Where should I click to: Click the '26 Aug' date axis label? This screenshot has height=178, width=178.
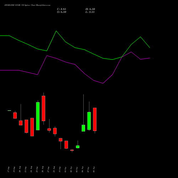tap(43, 169)
